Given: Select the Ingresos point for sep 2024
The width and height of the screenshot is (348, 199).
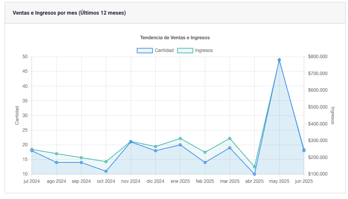Looking at the screenshot, I should coord(81,158).
